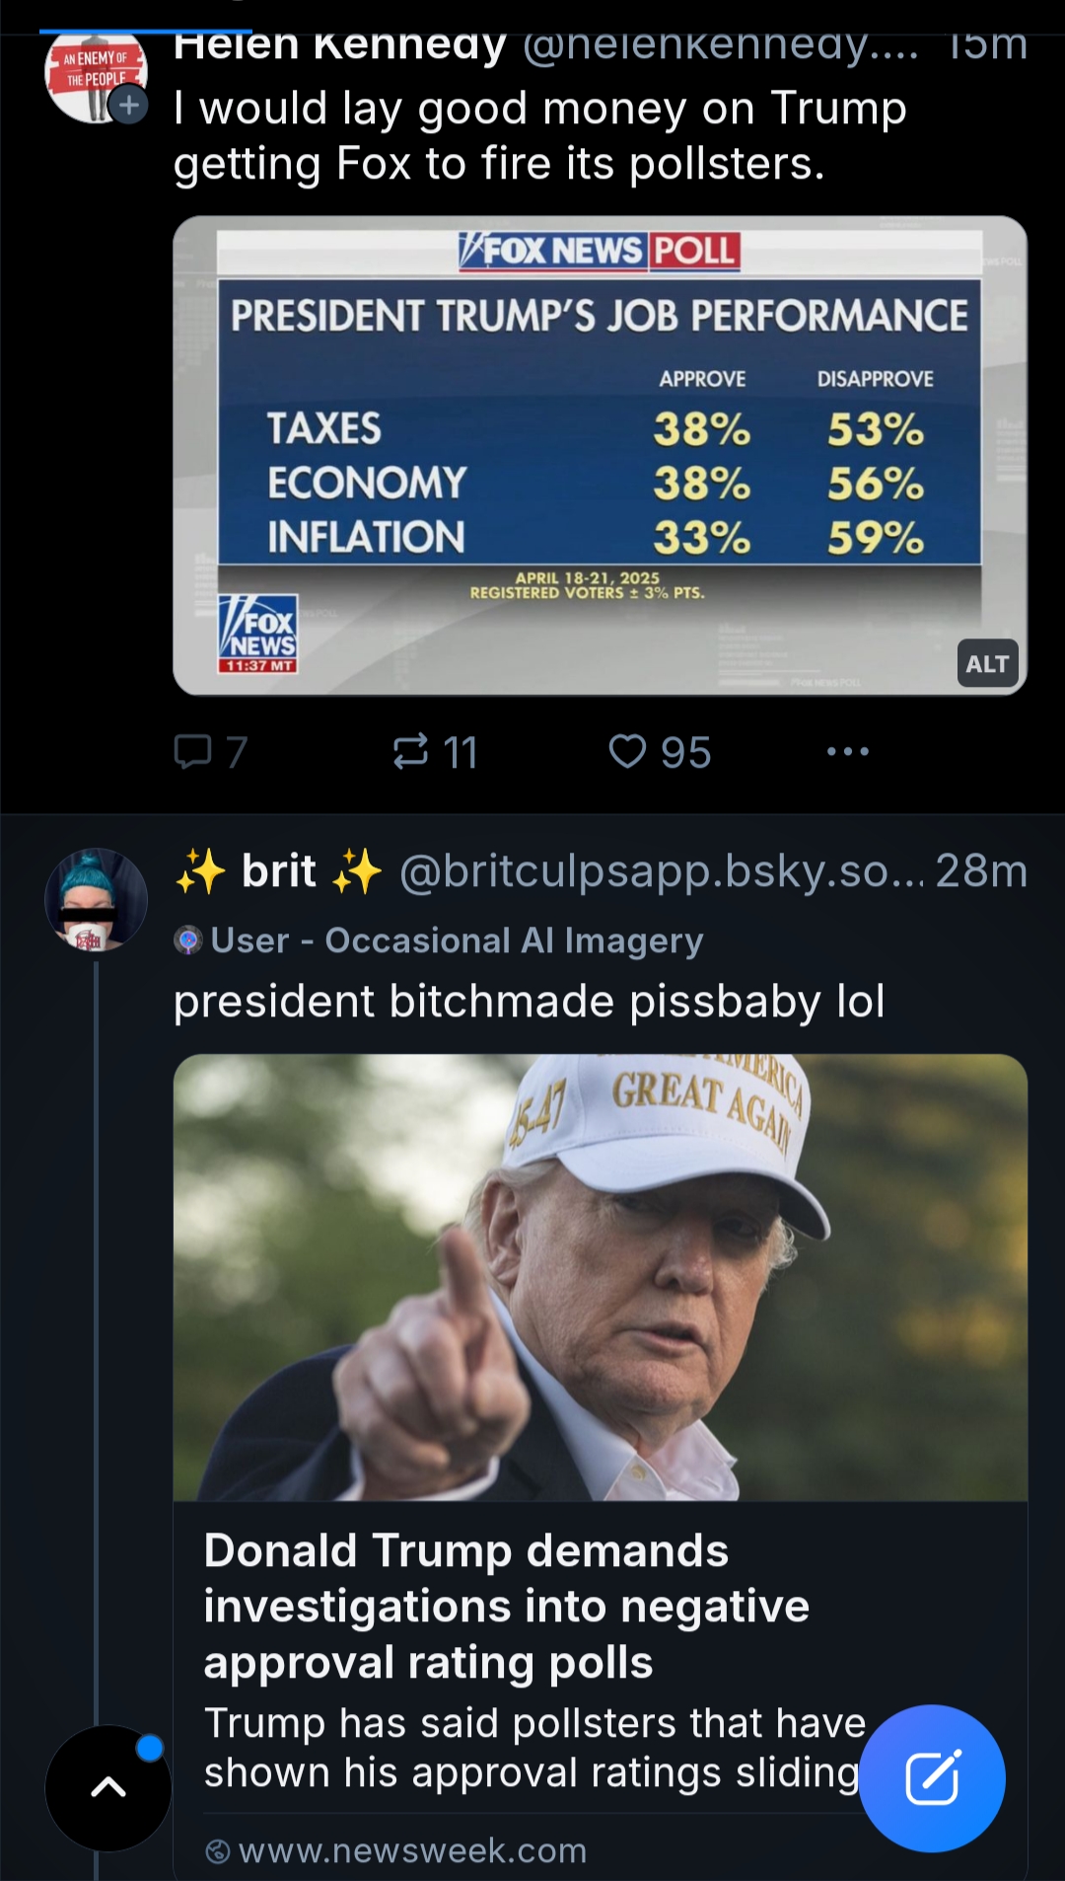Screen dimensions: 1065x1881
Task: View the Trump pointing photo preview
Action: (x=600, y=1277)
